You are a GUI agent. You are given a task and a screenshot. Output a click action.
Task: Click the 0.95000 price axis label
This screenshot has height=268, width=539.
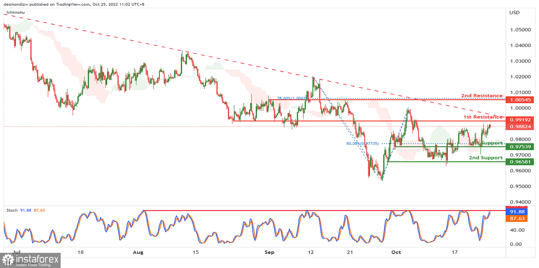[520, 186]
